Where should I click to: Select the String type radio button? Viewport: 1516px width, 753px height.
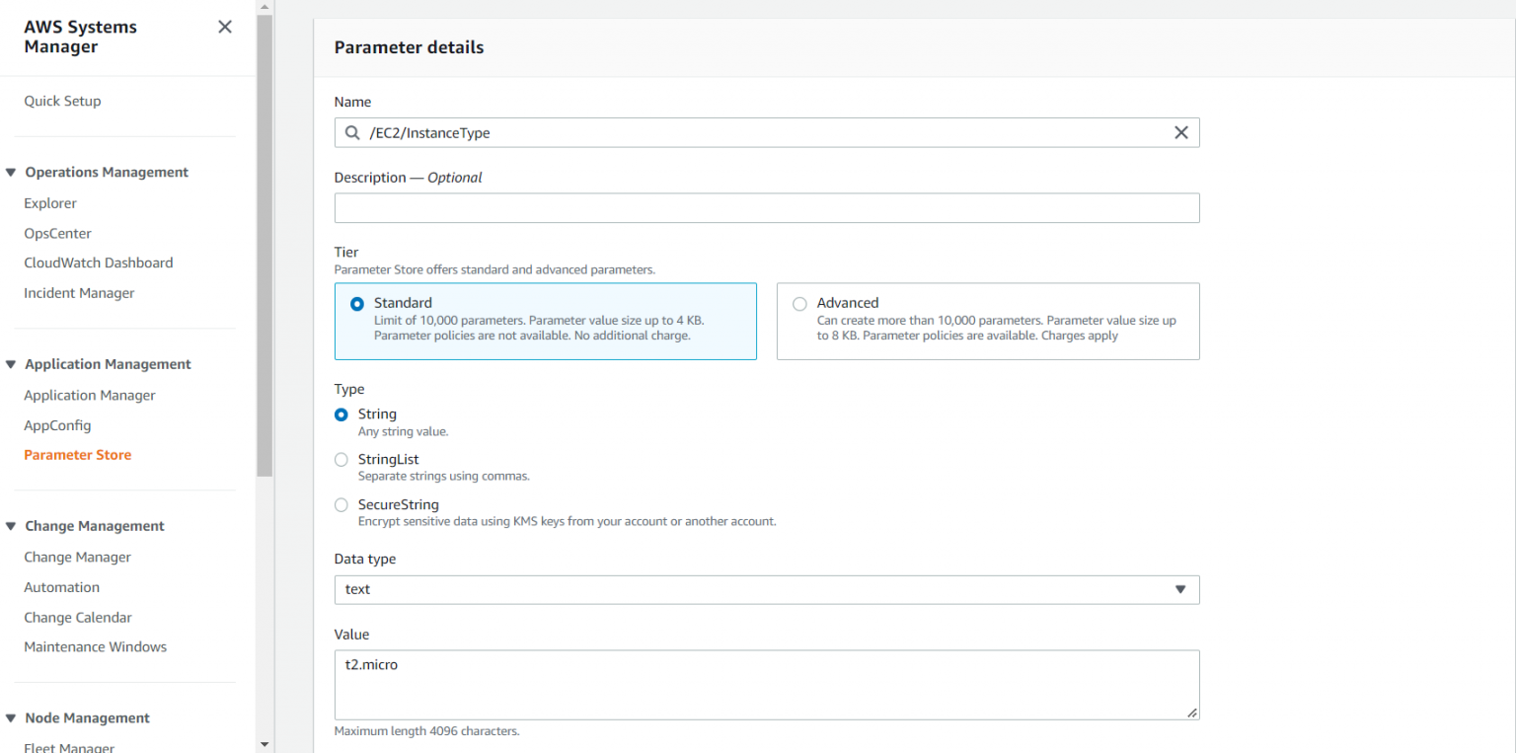point(341,414)
